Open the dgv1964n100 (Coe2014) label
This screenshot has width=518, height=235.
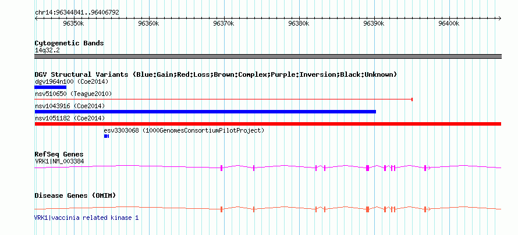[x=72, y=81]
